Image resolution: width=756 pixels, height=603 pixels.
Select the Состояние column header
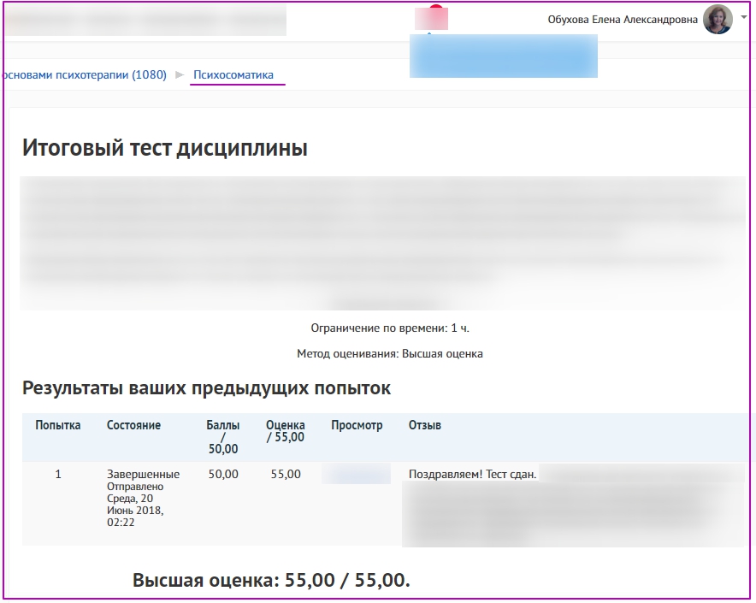coord(133,425)
